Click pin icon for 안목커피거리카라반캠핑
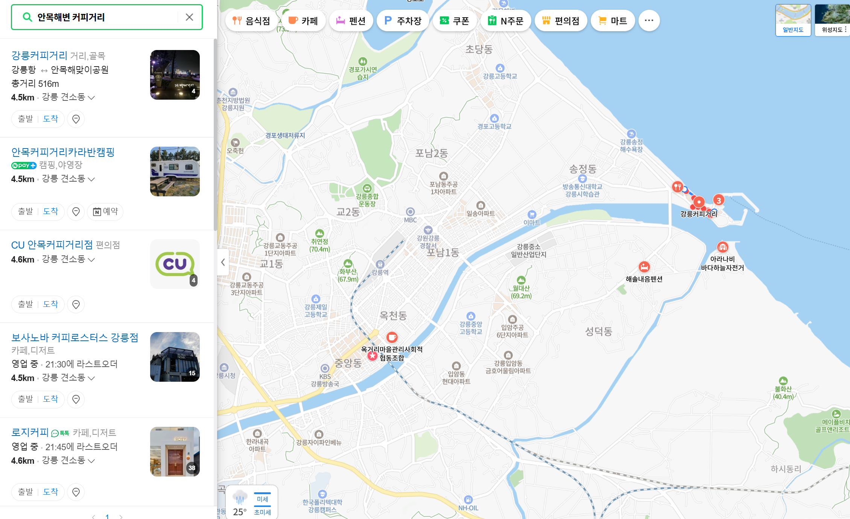 pos(76,212)
